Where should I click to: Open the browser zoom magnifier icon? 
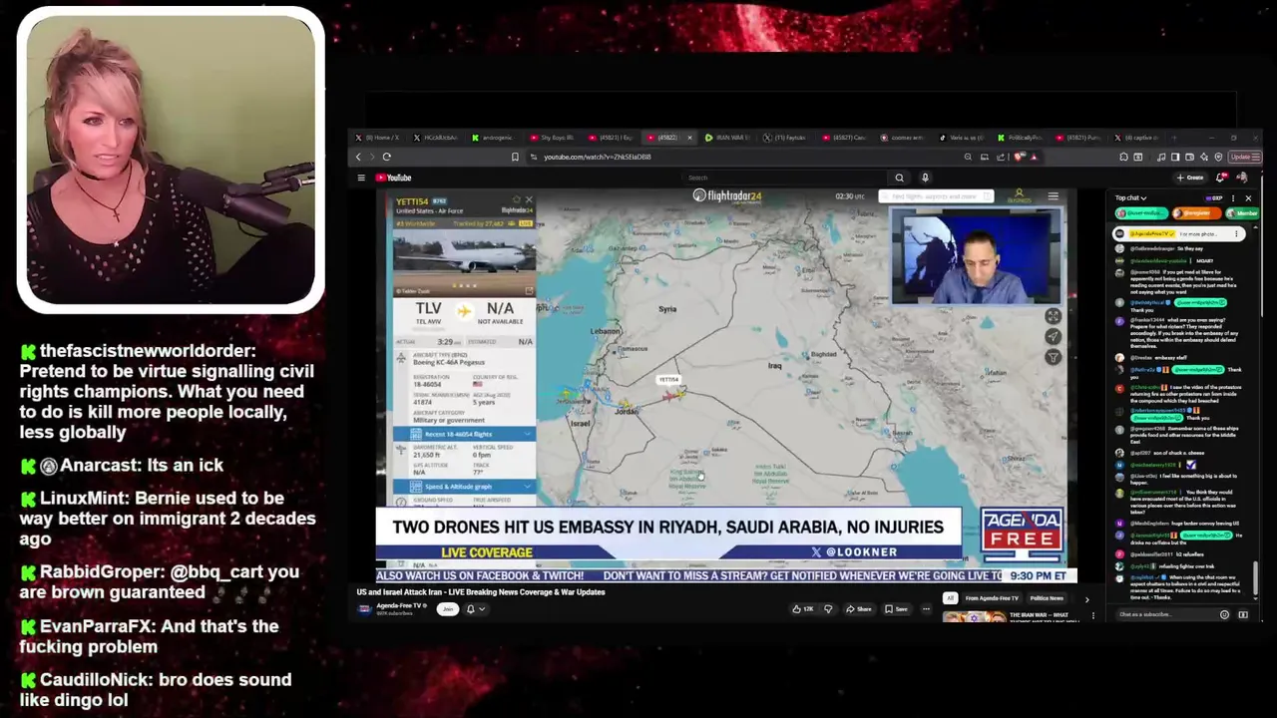[x=968, y=157]
